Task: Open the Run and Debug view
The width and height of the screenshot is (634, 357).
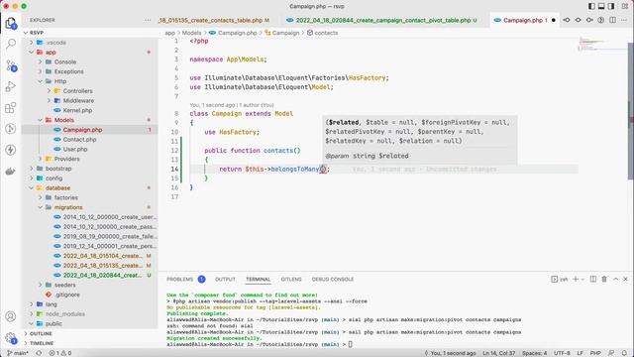Action: 11,86
